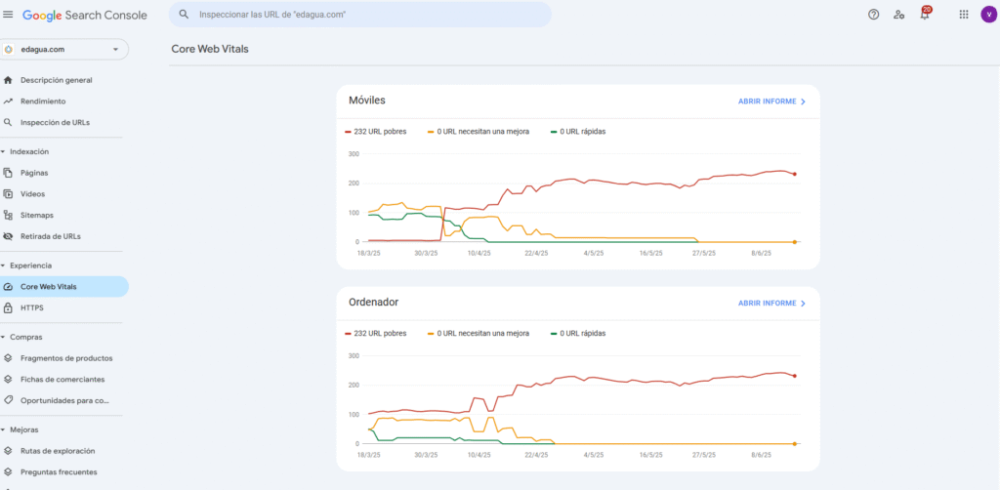This screenshot has width=1000, height=490.
Task: Open the hamburger main menu
Action: click(9, 15)
